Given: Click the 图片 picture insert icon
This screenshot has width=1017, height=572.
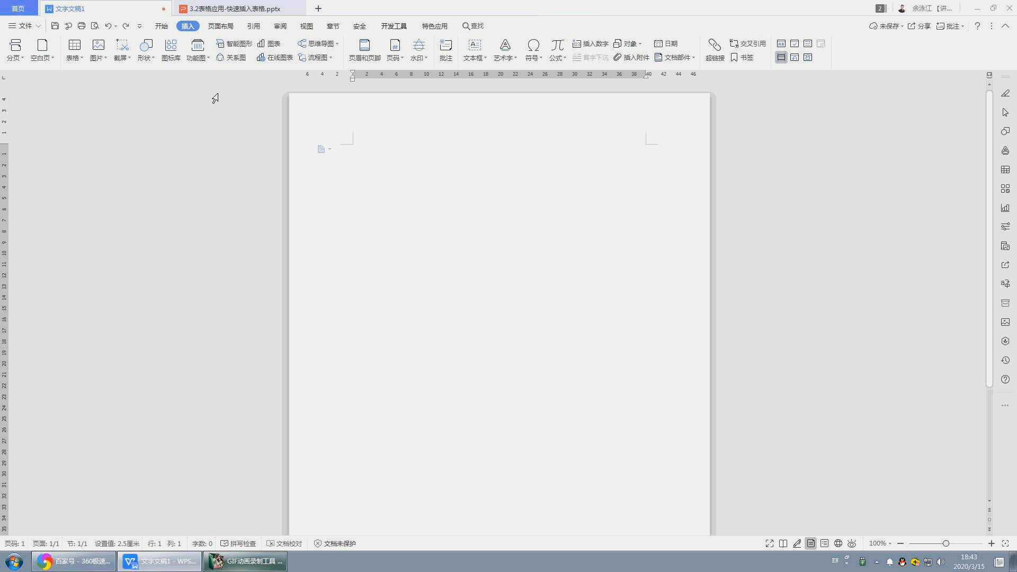Looking at the screenshot, I should (99, 45).
